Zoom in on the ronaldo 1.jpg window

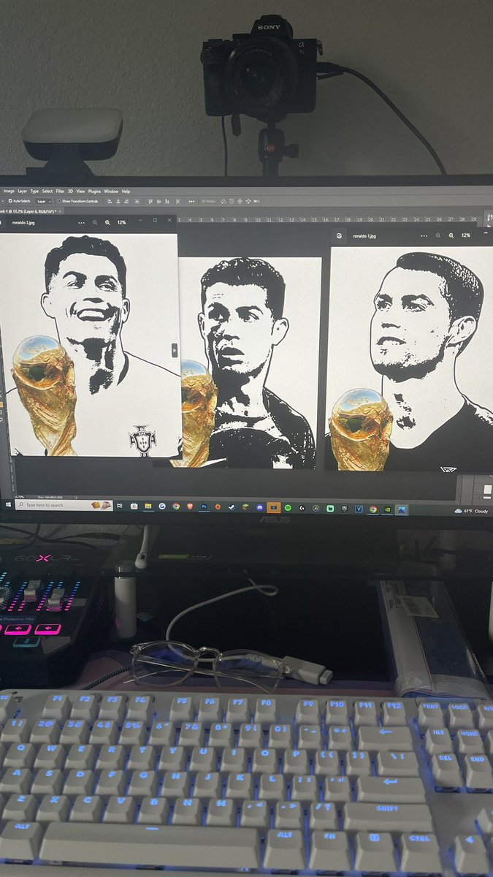pyautogui.click(x=451, y=235)
